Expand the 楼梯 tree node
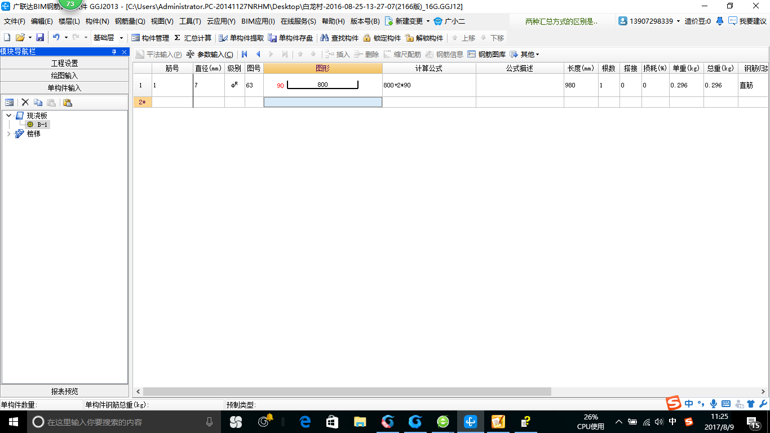770x433 pixels. point(8,134)
